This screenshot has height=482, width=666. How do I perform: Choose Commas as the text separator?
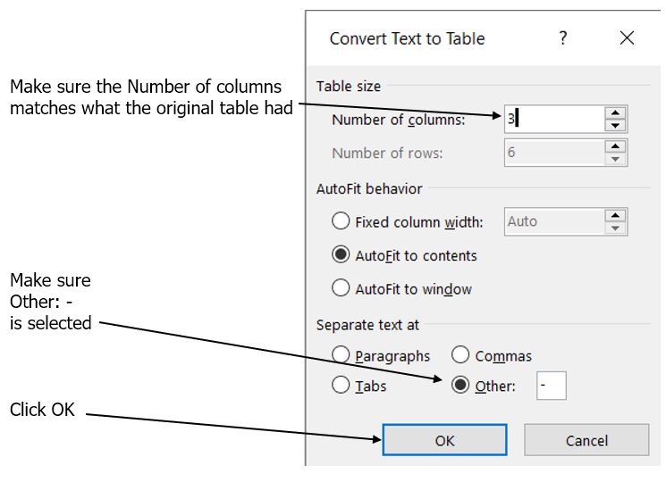click(x=460, y=355)
